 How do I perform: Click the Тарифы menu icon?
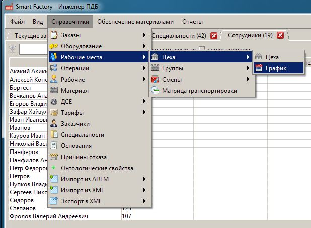click(54, 113)
